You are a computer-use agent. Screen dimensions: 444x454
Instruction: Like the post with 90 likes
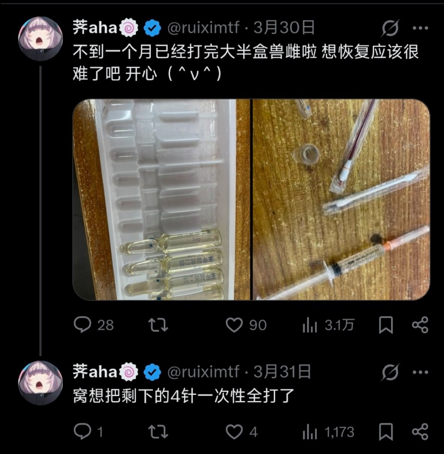tap(234, 325)
